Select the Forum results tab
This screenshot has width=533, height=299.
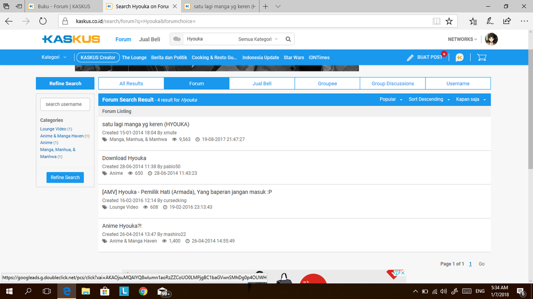(197, 83)
